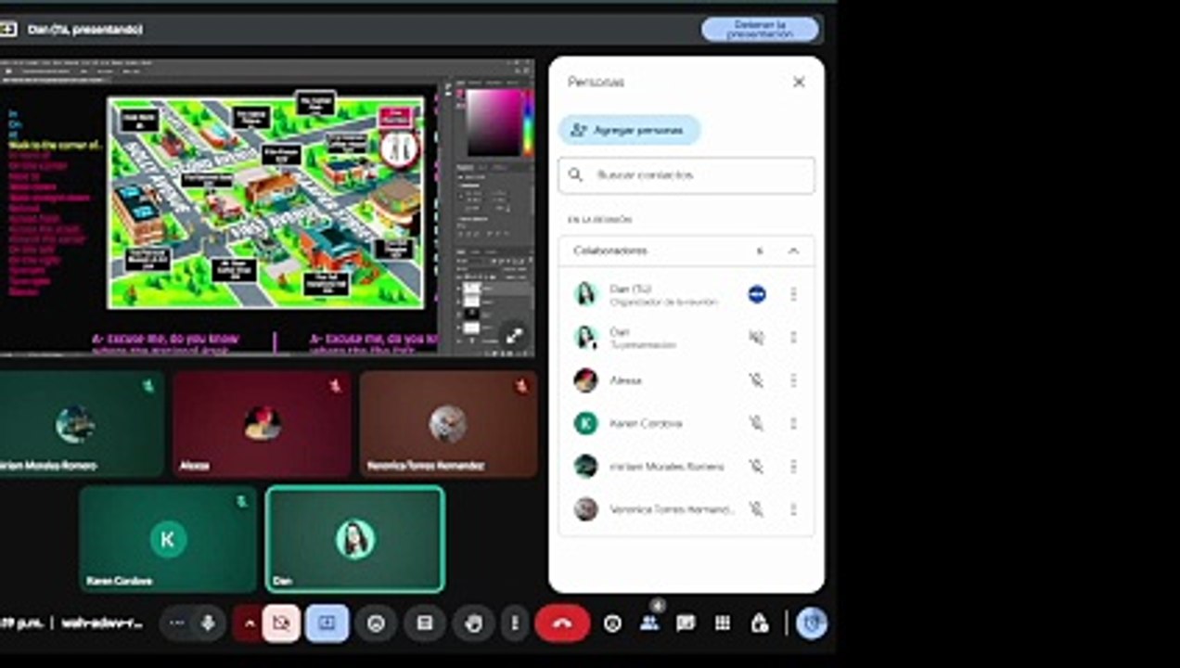Close the Personas side panel
Image resolution: width=1180 pixels, height=668 pixels.
click(799, 82)
